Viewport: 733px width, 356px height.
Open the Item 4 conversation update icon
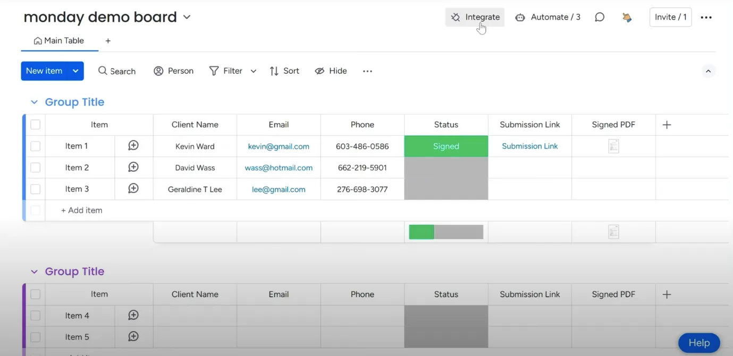[x=133, y=315]
